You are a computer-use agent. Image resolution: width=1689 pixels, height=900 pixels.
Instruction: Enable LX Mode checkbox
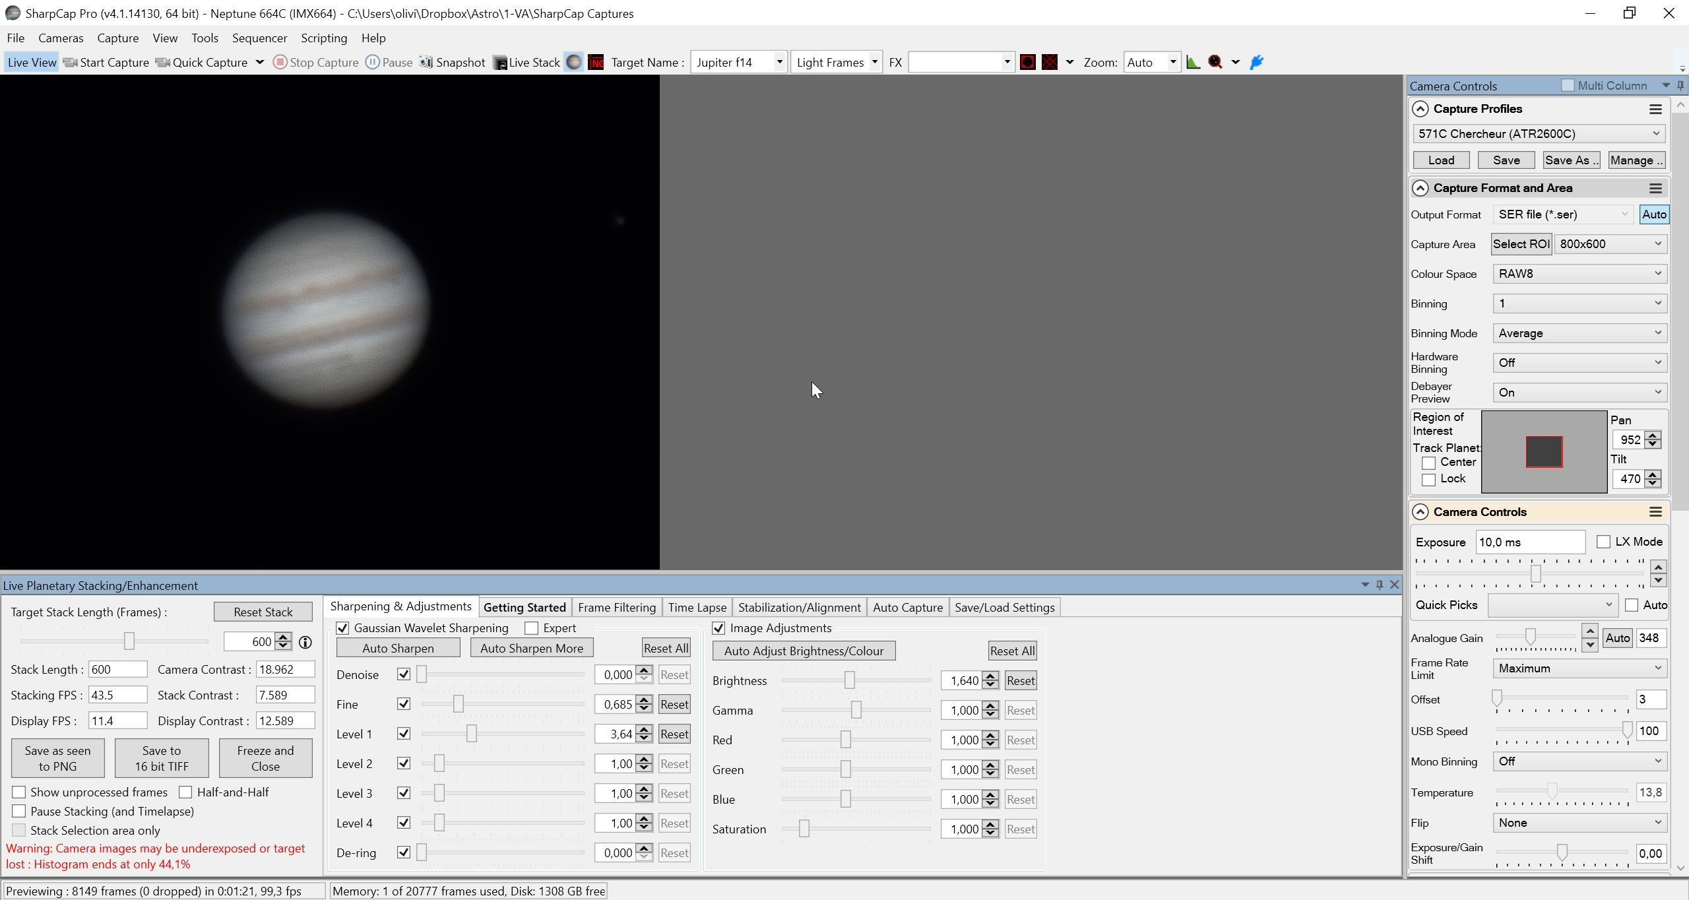tap(1603, 542)
